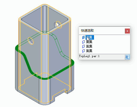Select the gray outer base's right face
137x107 pixels.
pos(62,85)
